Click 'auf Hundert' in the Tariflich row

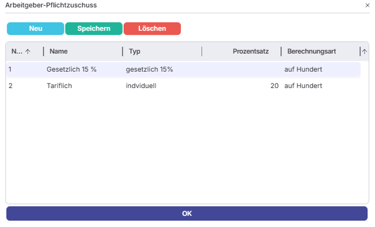[303, 86]
